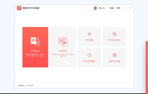Click the 支持 Word、Excel、PPT description text

(63, 55)
